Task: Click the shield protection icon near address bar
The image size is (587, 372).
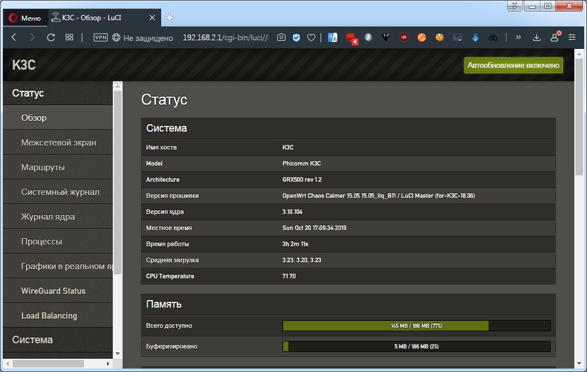Action: (x=296, y=37)
